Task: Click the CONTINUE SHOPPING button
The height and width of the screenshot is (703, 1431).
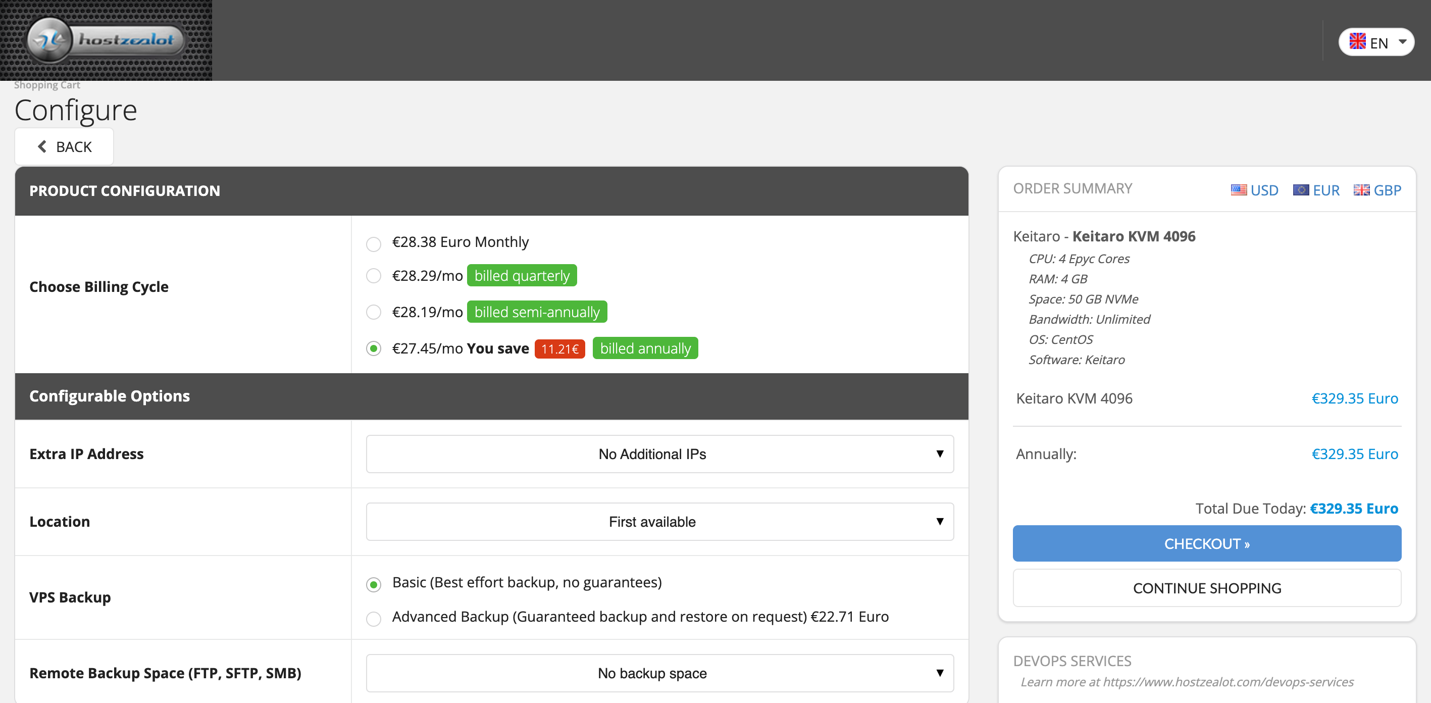Action: pyautogui.click(x=1207, y=588)
